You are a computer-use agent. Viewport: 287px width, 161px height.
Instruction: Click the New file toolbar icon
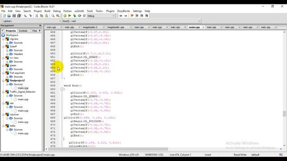(x=4, y=16)
